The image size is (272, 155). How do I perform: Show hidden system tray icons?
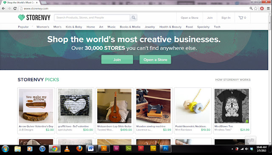[232, 149]
